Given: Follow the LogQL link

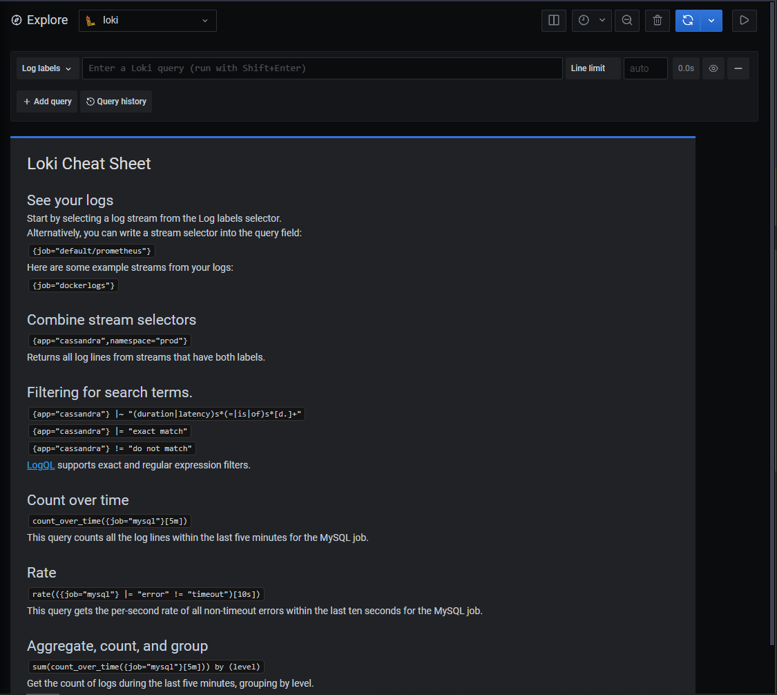Looking at the screenshot, I should (41, 465).
